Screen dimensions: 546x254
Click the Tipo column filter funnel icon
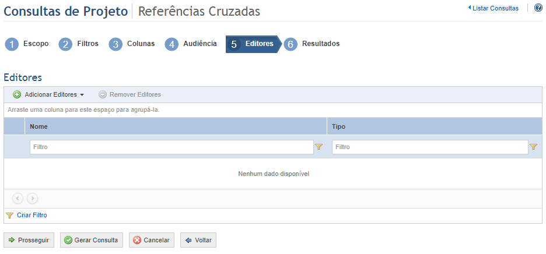click(x=534, y=147)
